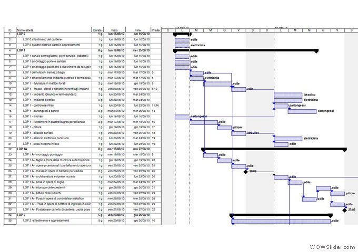This screenshot has height=252, width=358.
Task: Click the row ID cell numbered 26
Action: 10,171
